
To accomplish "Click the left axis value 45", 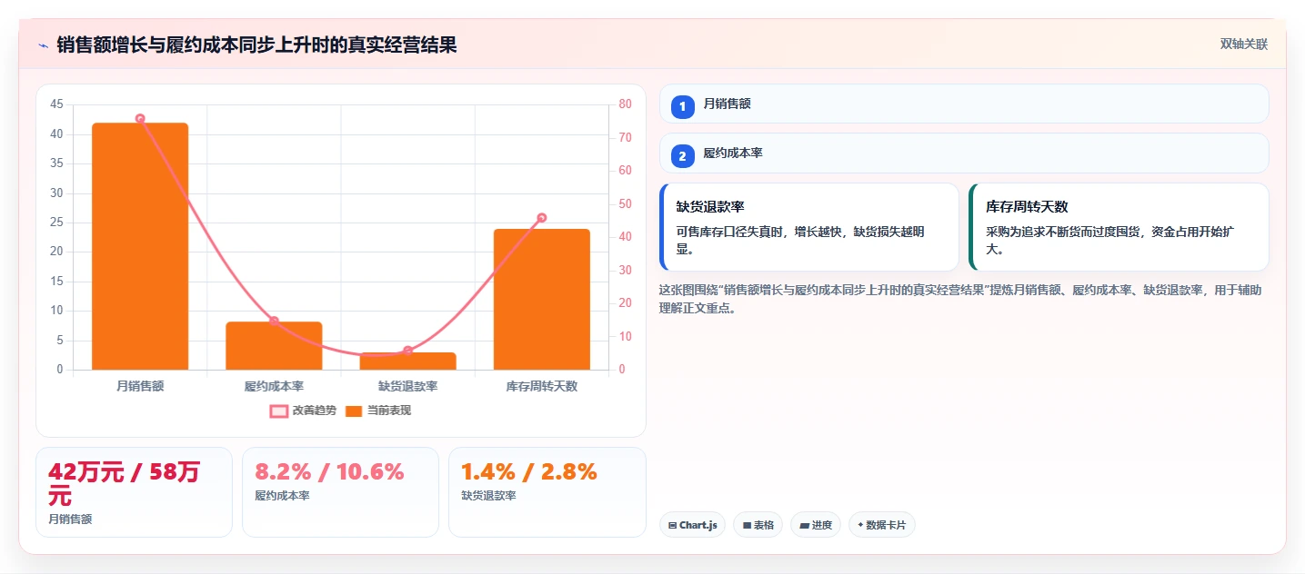I will click(x=56, y=104).
